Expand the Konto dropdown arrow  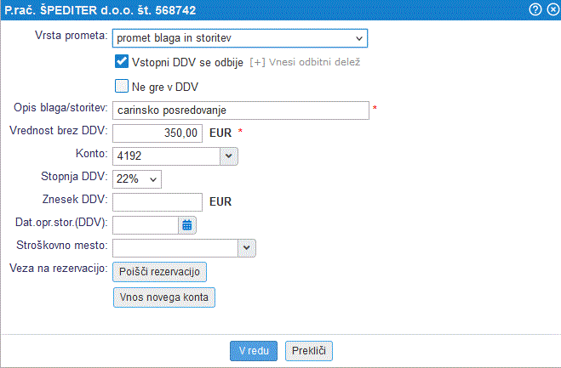coord(229,156)
